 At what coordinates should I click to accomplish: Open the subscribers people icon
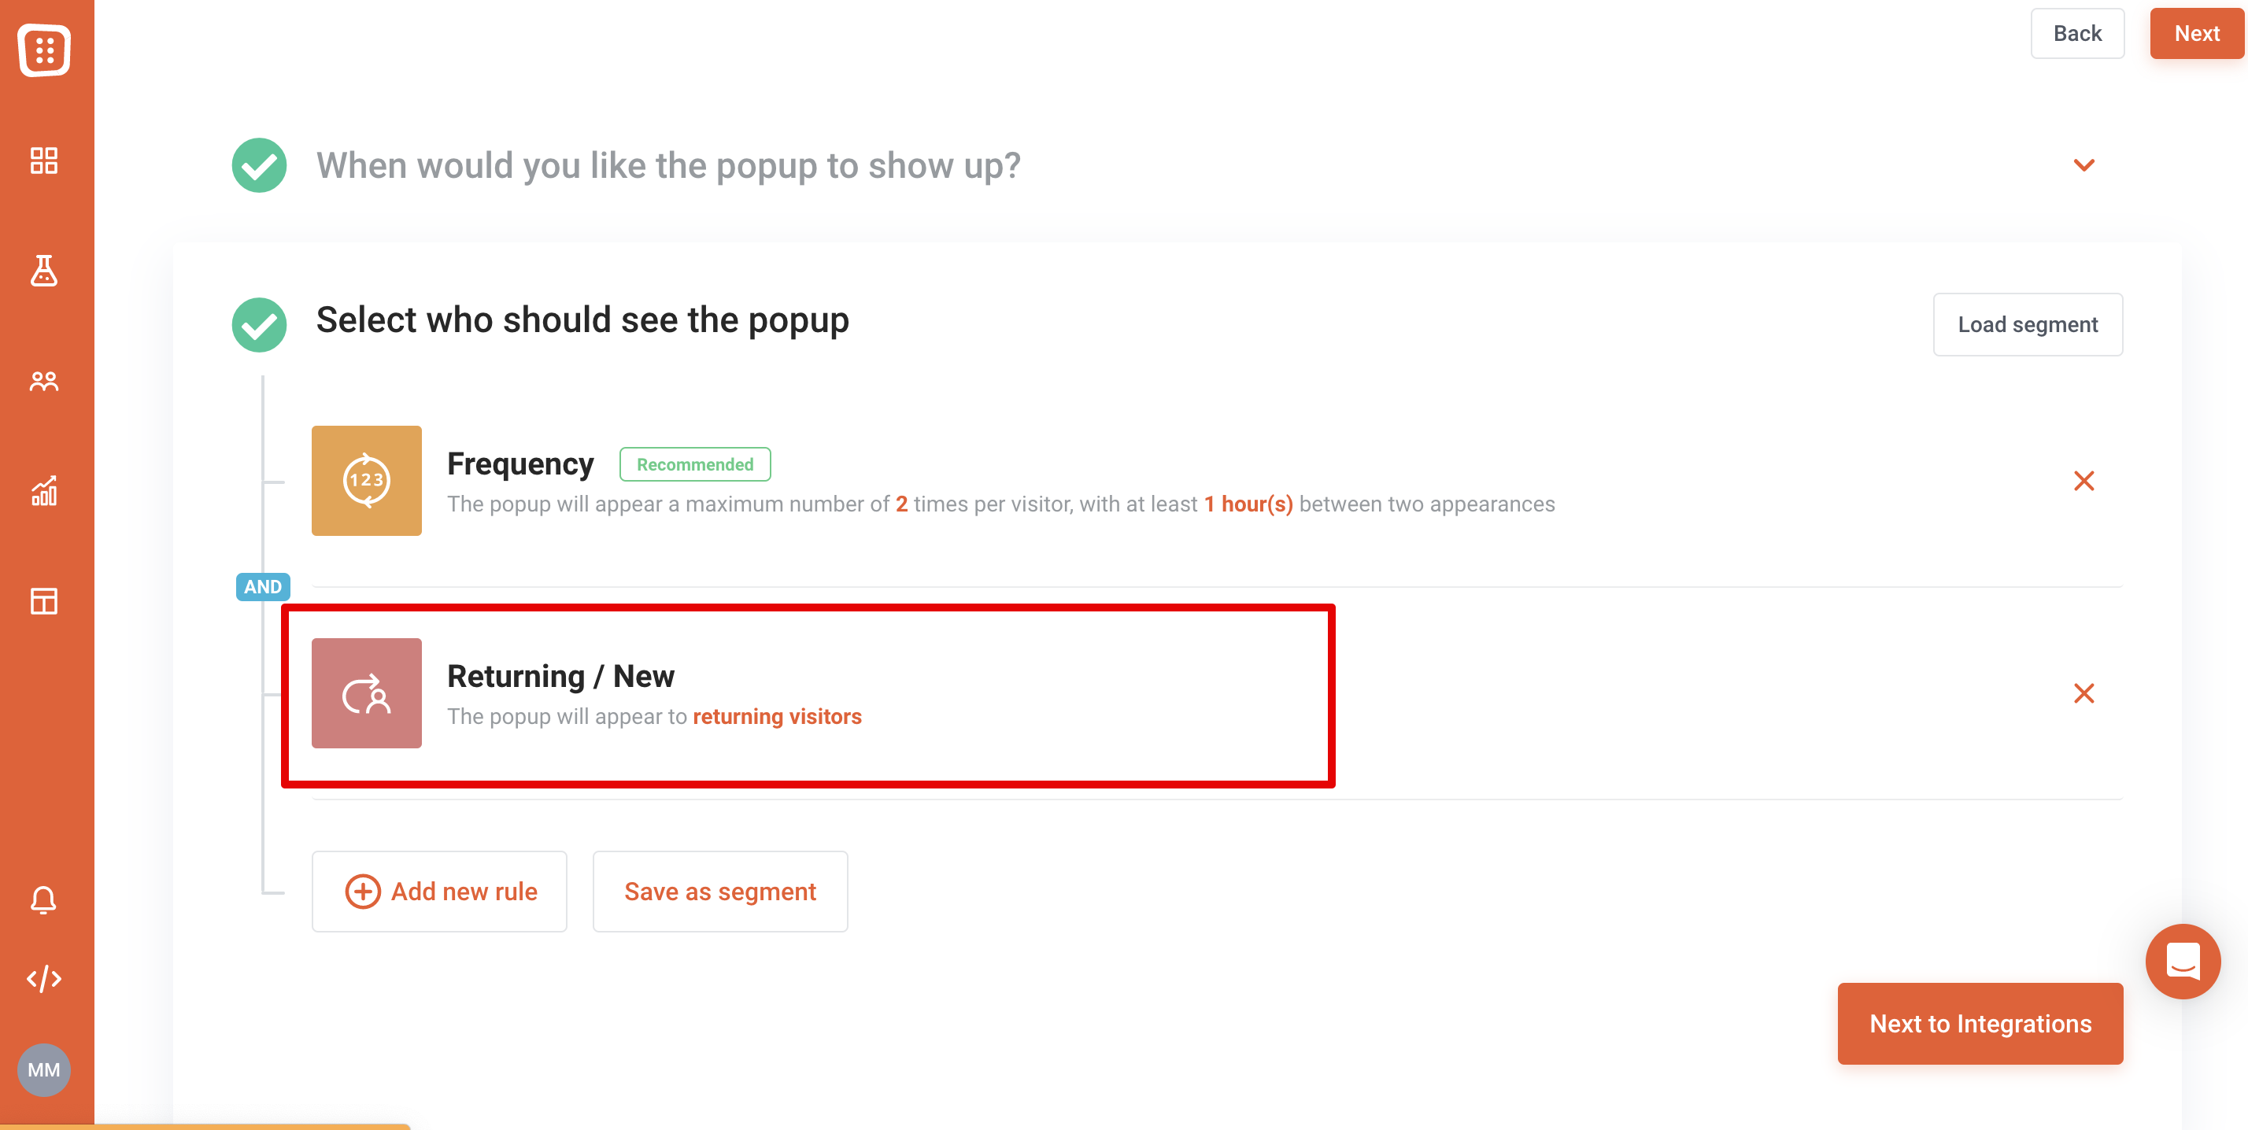(x=43, y=382)
